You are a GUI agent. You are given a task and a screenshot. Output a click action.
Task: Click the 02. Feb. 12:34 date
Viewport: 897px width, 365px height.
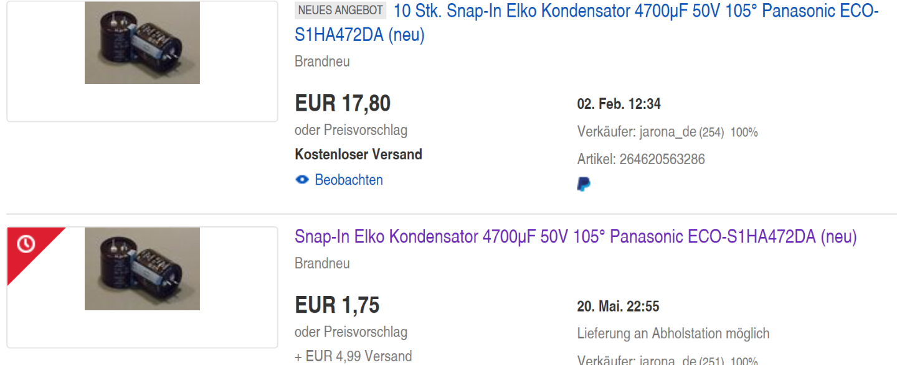tap(619, 104)
